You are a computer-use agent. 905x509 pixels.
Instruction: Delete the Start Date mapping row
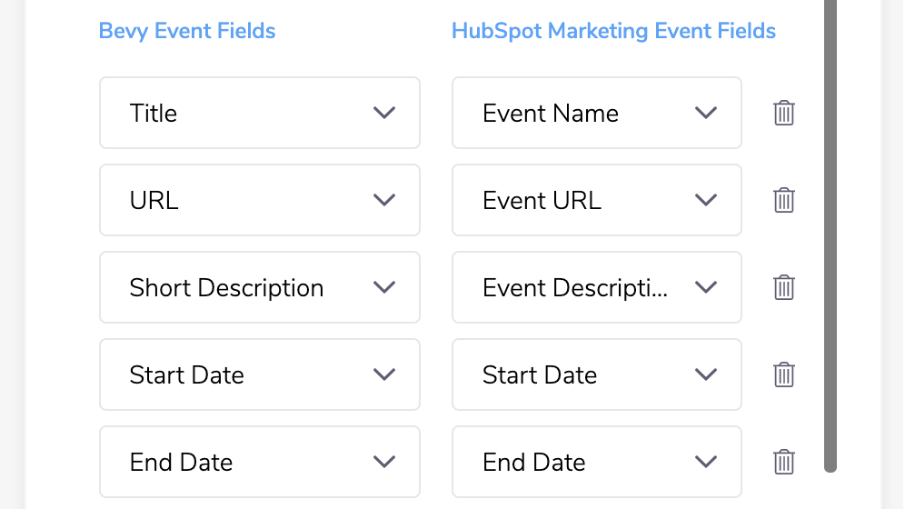pos(783,374)
